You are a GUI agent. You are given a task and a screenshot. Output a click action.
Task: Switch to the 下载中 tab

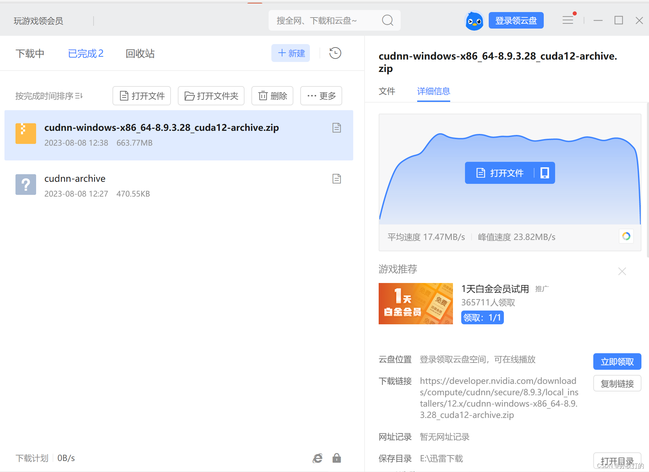click(30, 54)
